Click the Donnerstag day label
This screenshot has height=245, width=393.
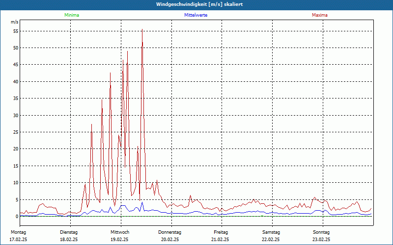tap(169, 232)
